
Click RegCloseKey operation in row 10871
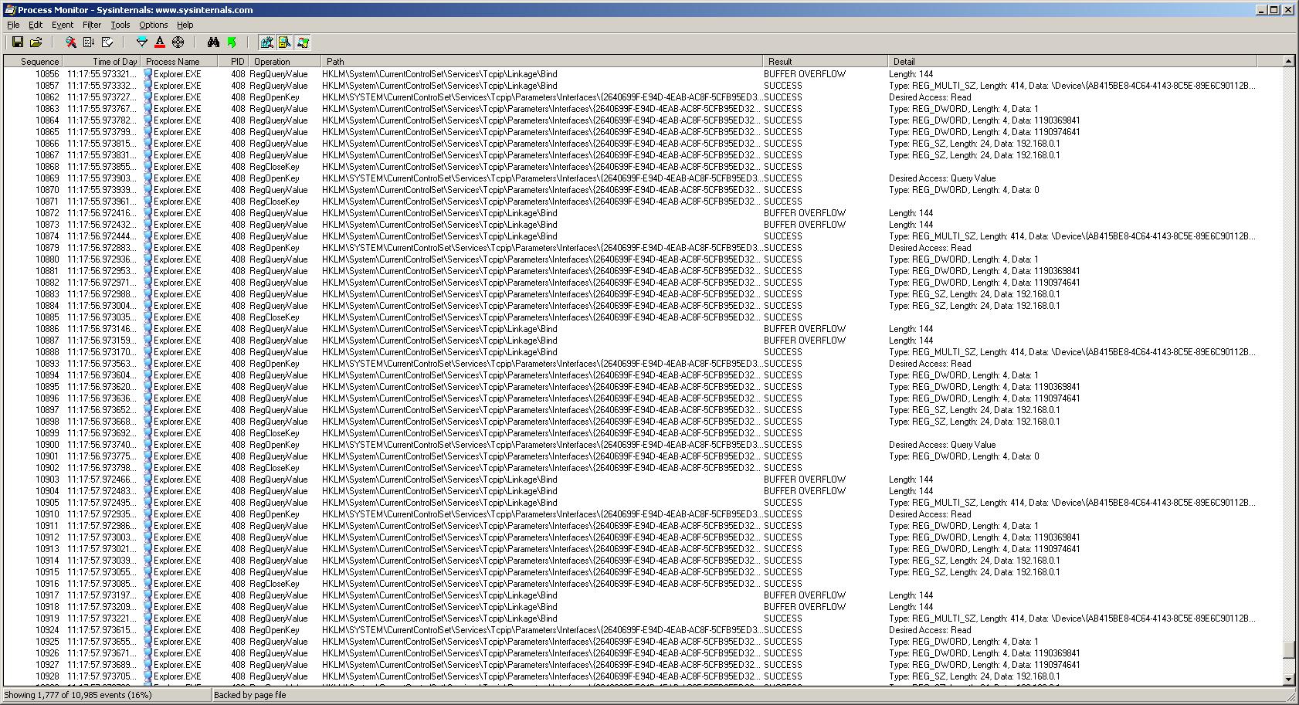274,202
